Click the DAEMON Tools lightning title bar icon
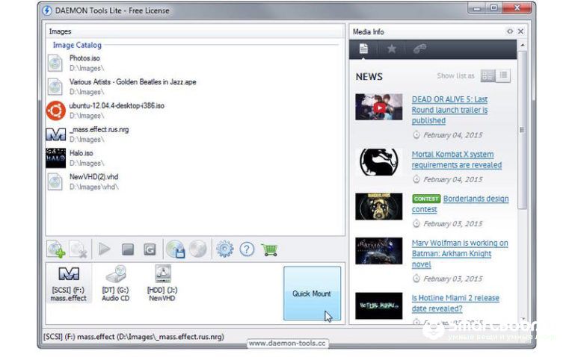Viewport: 572px width, 357px height. 47,10
